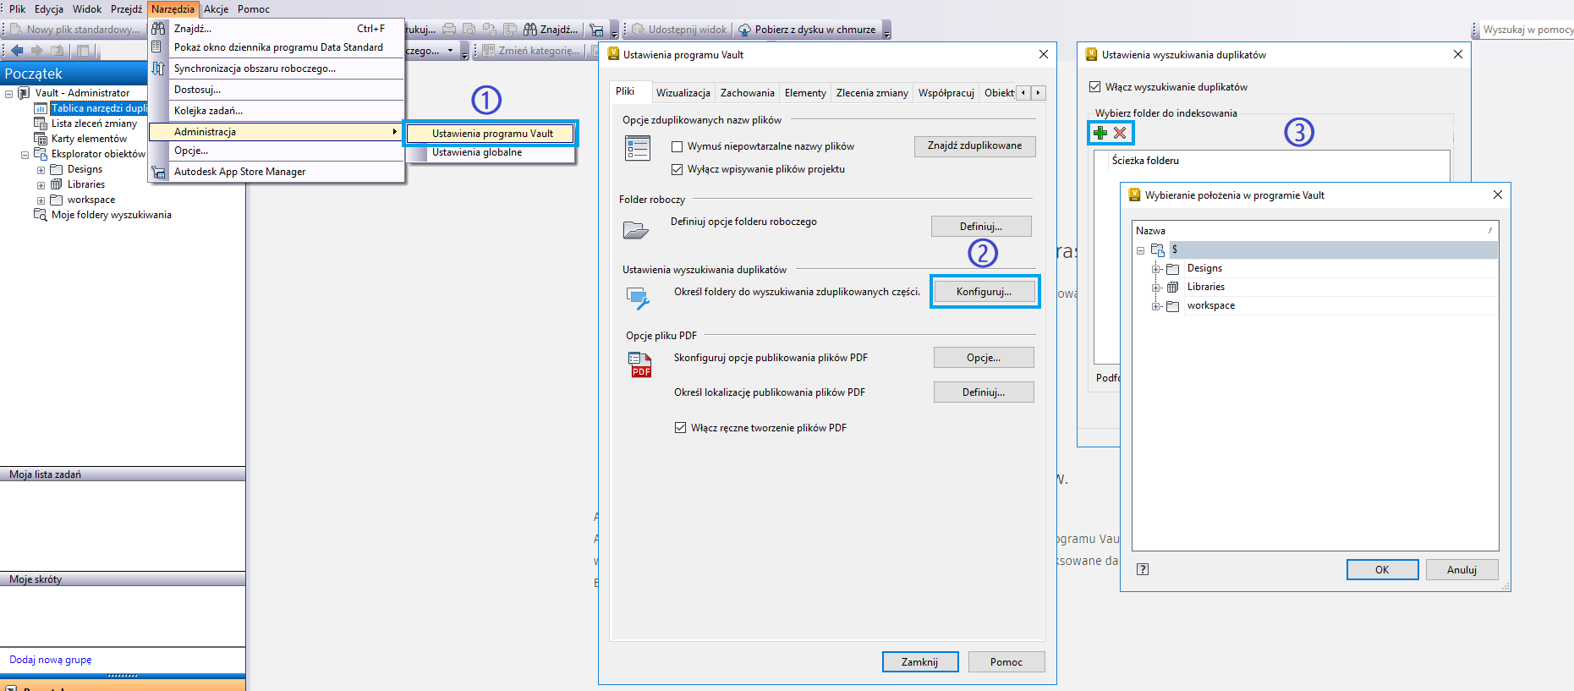Expand workspace in the location picker
The height and width of the screenshot is (691, 1574).
click(x=1155, y=306)
